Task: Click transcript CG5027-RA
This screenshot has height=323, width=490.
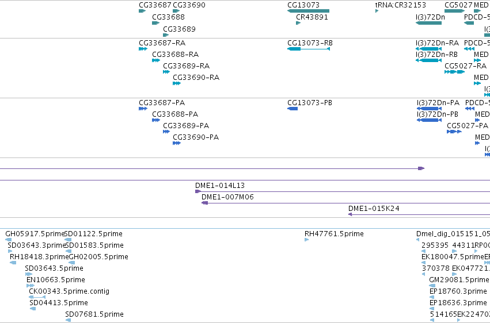Action: point(454,72)
